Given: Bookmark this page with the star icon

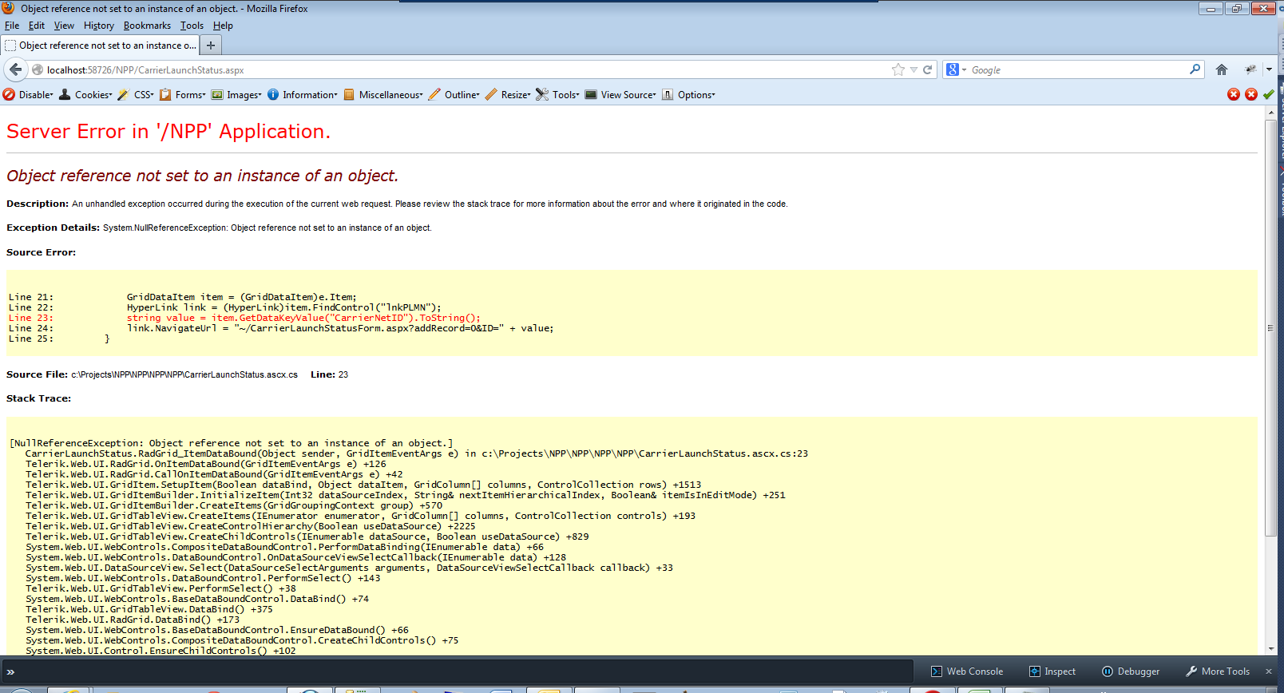Looking at the screenshot, I should tap(898, 69).
